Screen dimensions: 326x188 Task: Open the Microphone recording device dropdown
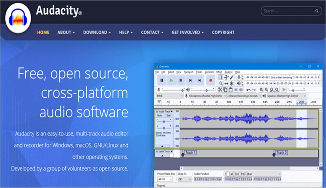(207, 96)
